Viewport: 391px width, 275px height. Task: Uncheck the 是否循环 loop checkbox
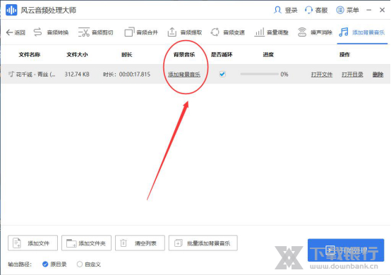click(222, 74)
